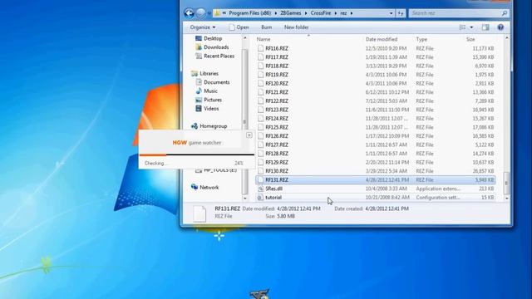Click Burn in the toolbar
The height and width of the screenshot is (299, 532).
pyautogui.click(x=266, y=27)
